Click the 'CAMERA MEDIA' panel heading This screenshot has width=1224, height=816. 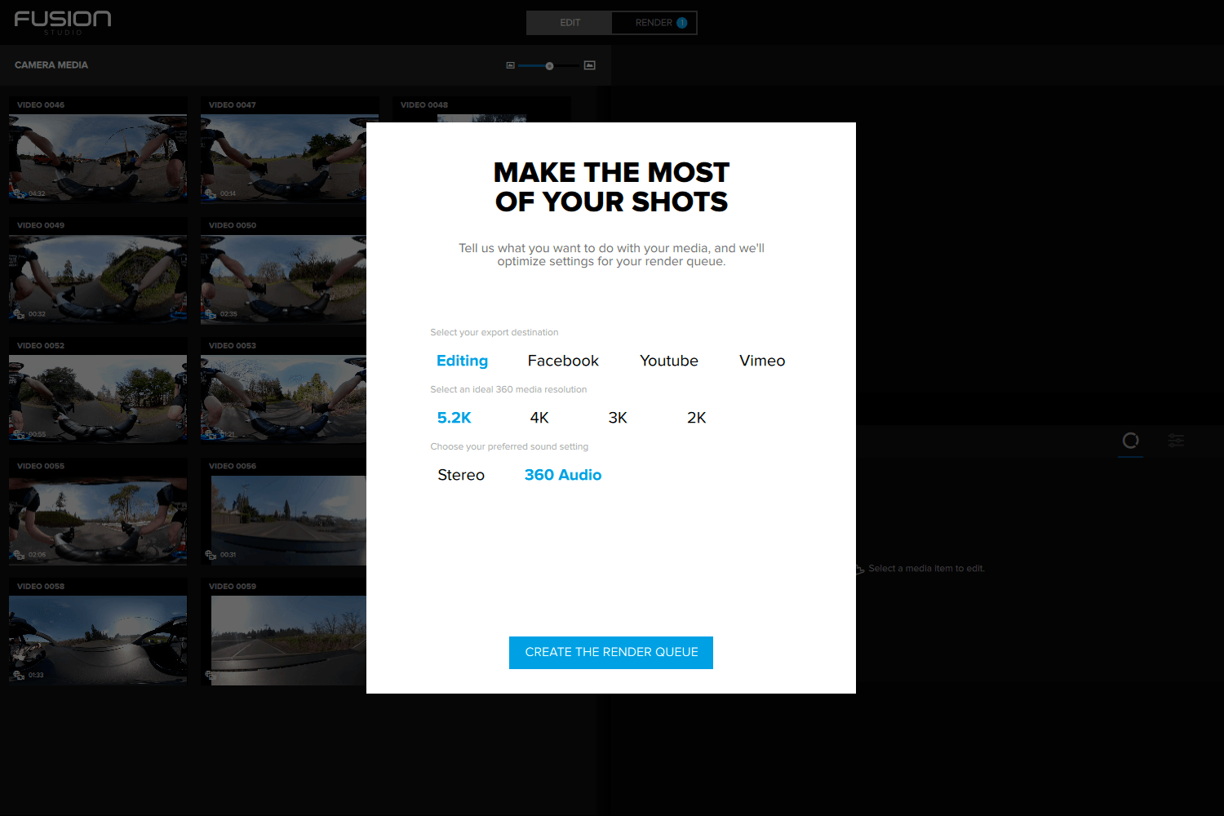[51, 65]
